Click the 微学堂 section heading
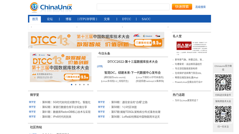The width and height of the screenshot is (239, 134). point(34,95)
